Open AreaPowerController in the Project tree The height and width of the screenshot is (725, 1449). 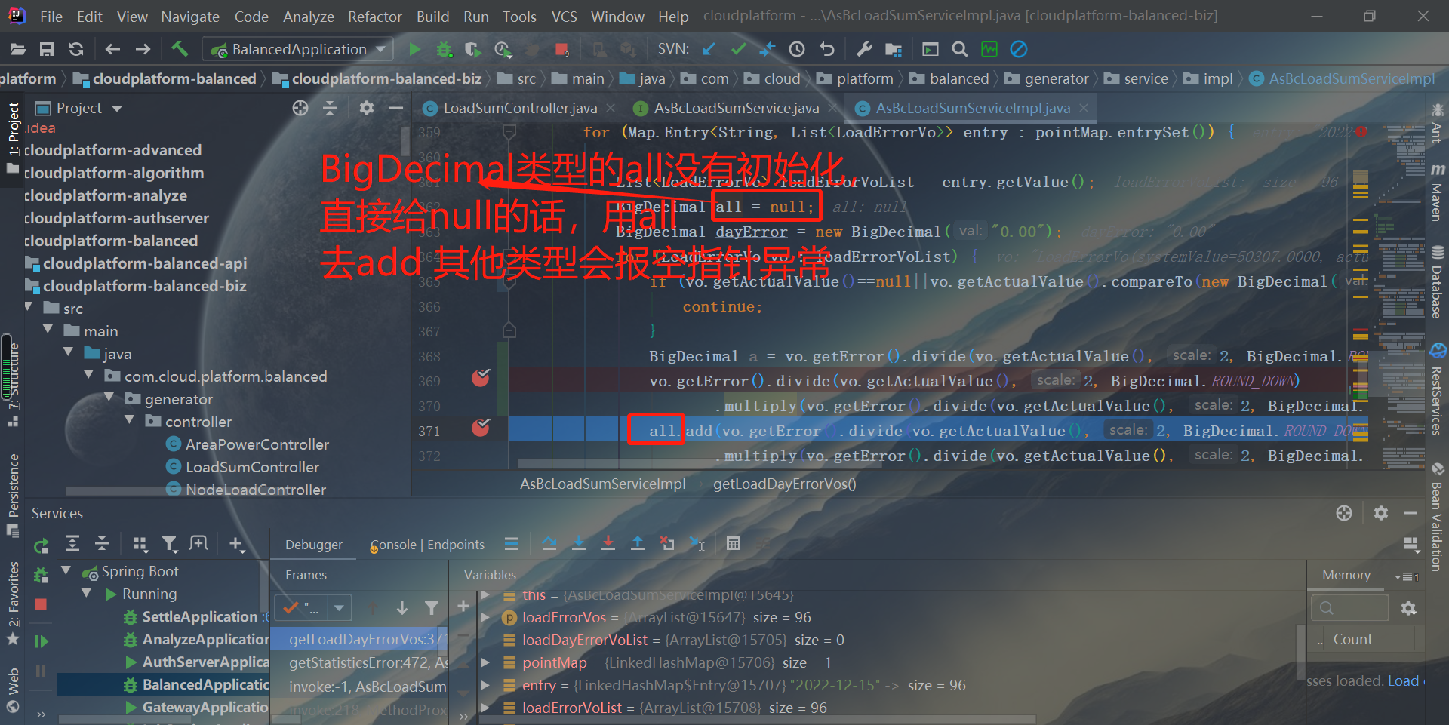click(x=257, y=444)
